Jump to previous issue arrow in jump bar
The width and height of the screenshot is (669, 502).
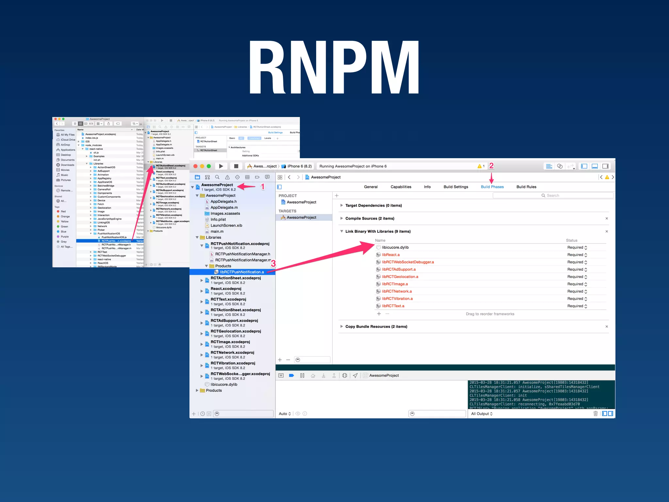coord(601,177)
